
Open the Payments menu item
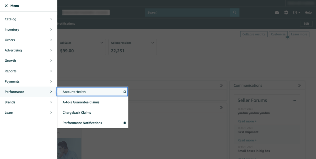tap(29, 82)
